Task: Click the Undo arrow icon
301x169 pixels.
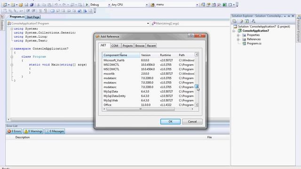Action: click(56, 5)
